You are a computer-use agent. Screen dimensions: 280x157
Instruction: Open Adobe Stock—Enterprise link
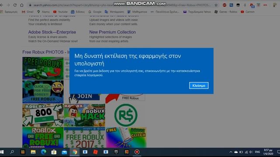(52, 32)
